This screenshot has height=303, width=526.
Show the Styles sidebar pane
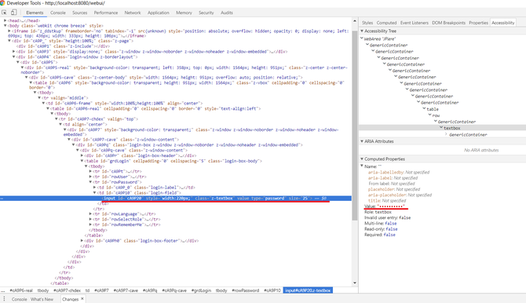367,23
